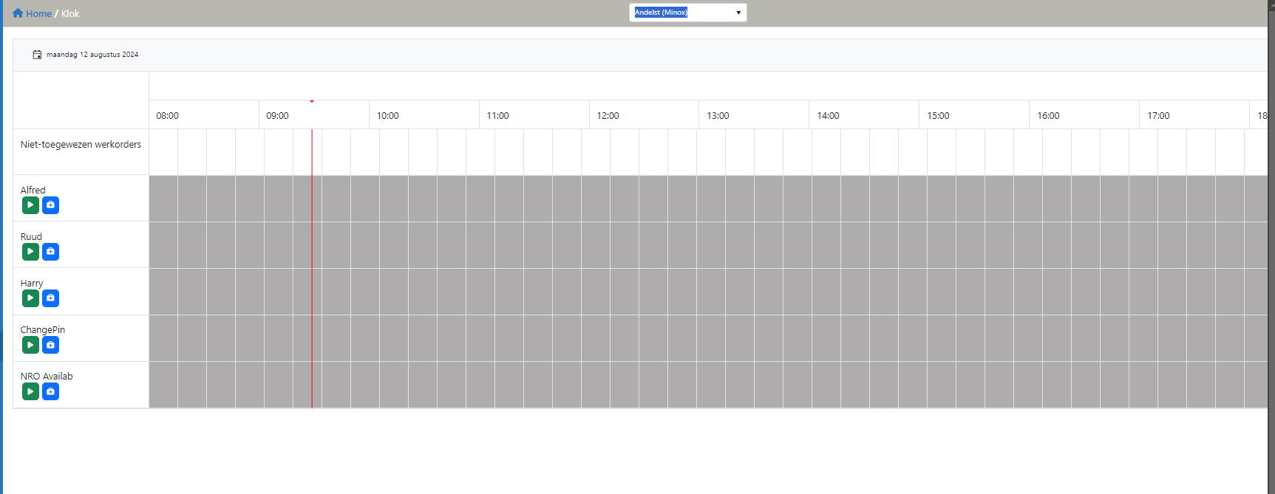This screenshot has width=1275, height=494.
Task: Go to the Home breadcrumb link
Action: [38, 14]
